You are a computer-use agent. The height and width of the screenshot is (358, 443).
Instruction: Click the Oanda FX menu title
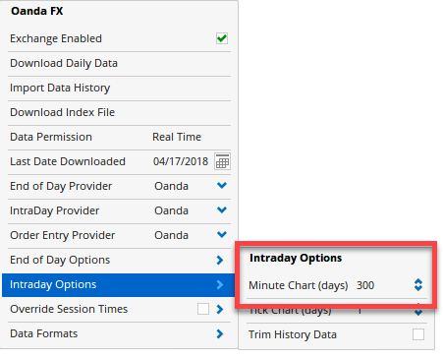pos(36,11)
